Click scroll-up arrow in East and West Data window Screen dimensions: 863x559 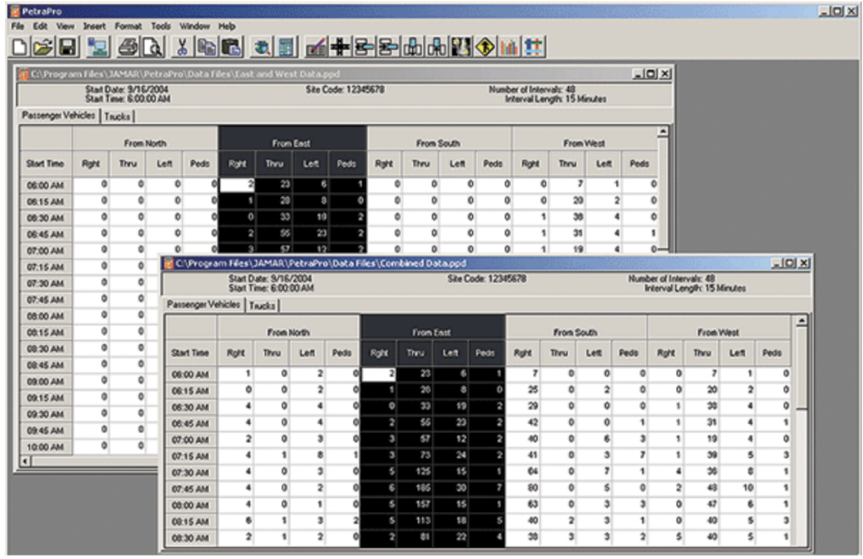point(663,131)
